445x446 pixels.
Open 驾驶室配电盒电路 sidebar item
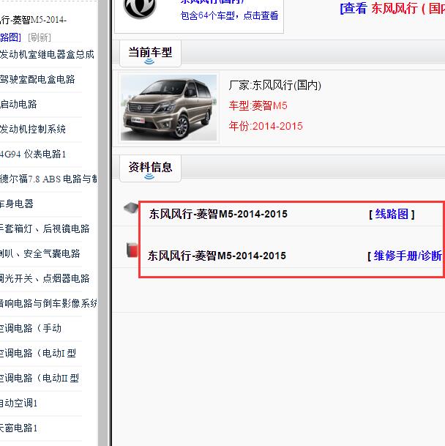(x=37, y=79)
